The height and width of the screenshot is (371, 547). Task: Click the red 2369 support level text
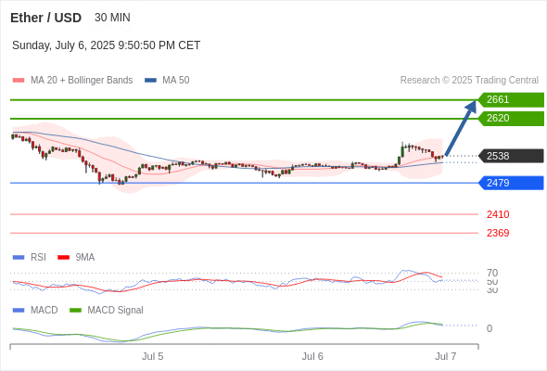pos(498,233)
